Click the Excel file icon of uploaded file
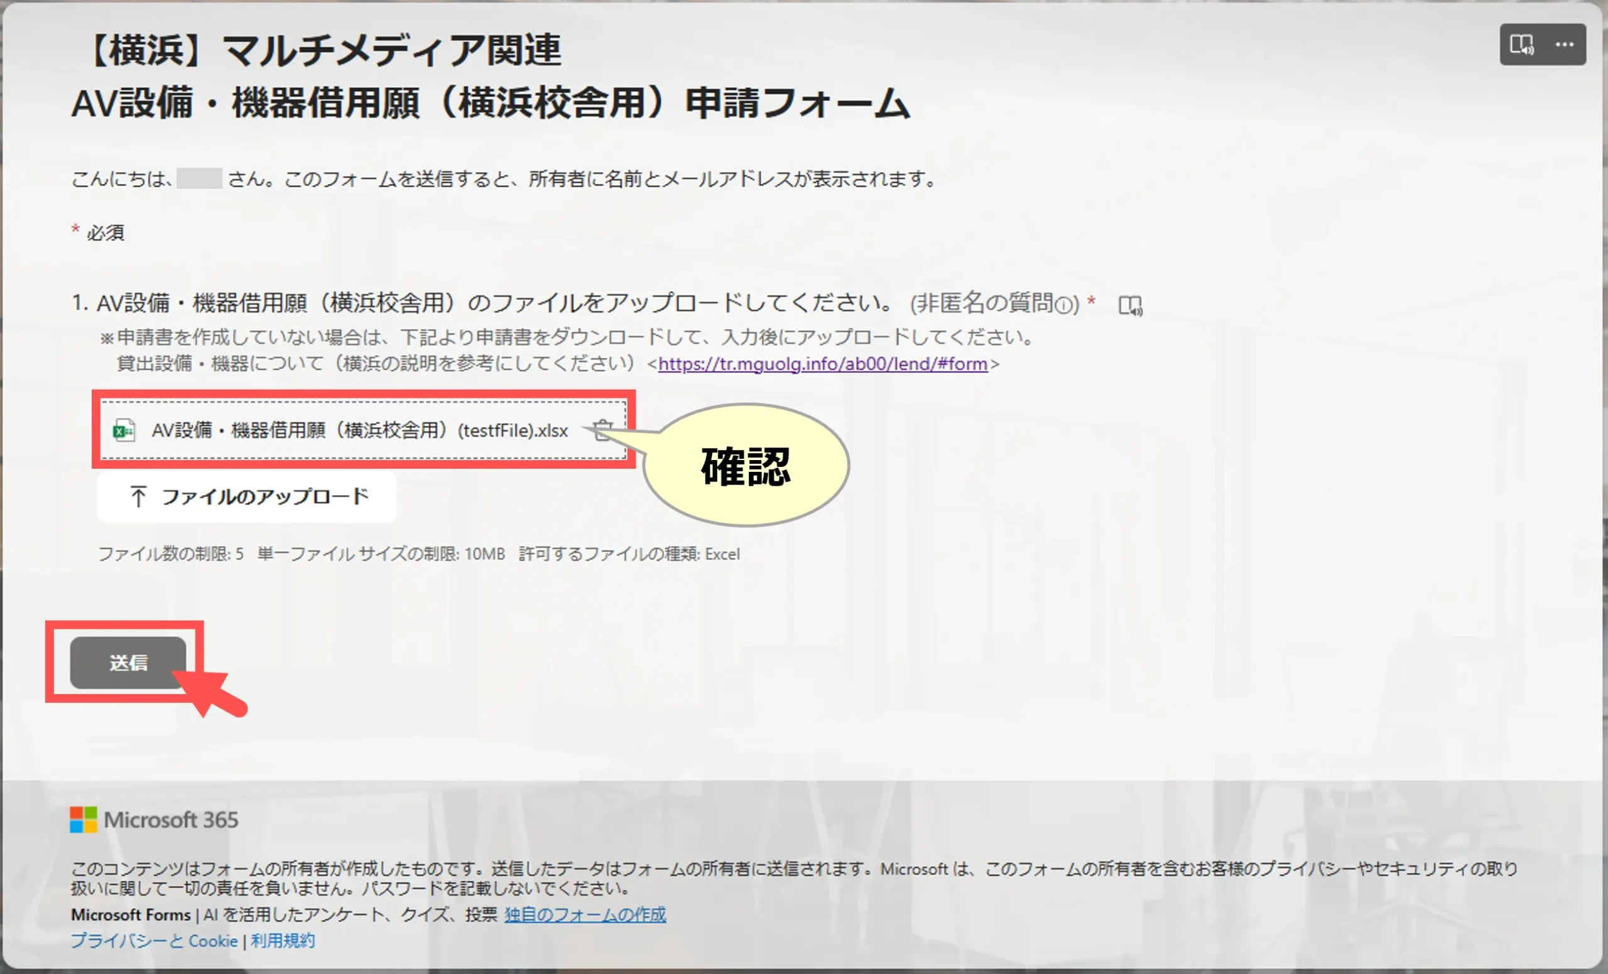Screen dimensions: 1608x974 [x=124, y=431]
